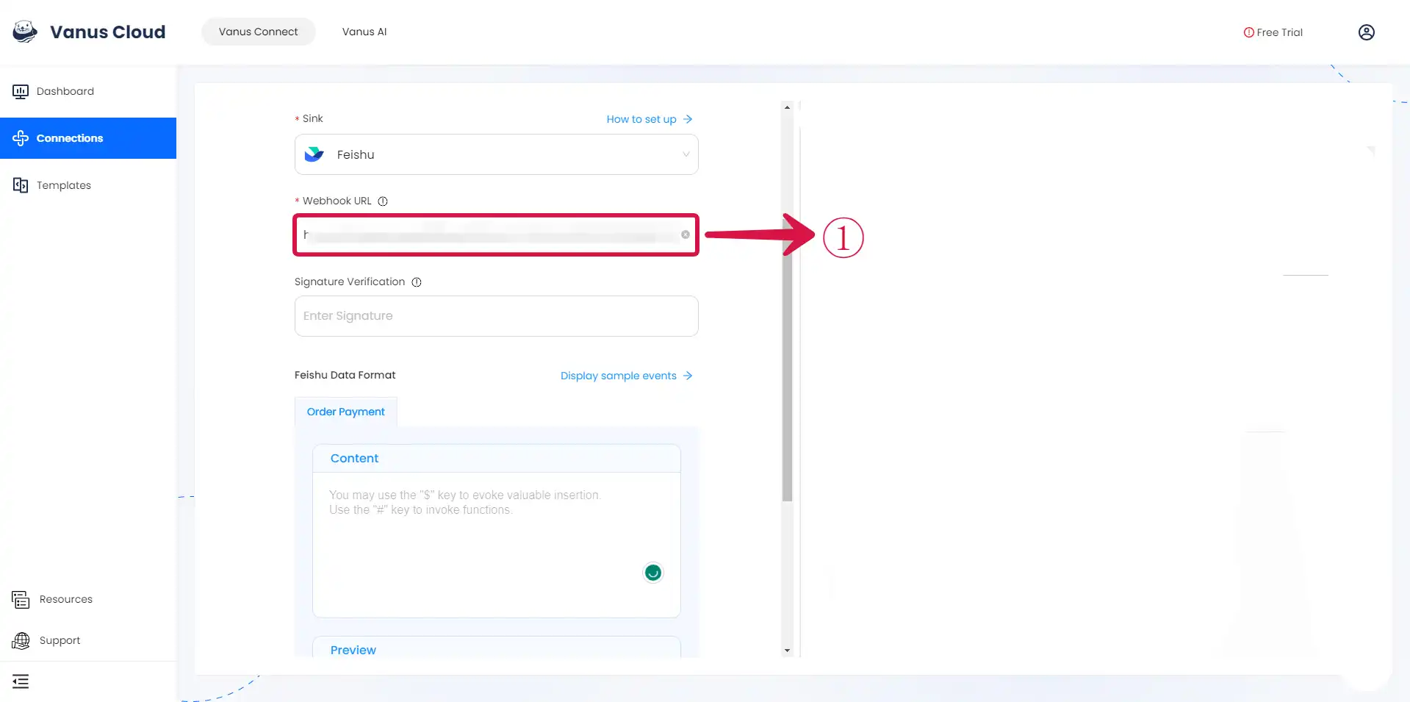Screen dimensions: 1410x702
Task: Click the scrollbar down arrow
Action: [787, 651]
